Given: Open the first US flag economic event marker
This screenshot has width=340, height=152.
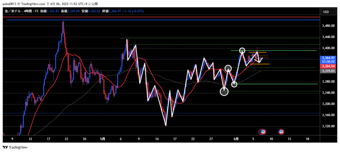Looking at the screenshot, I should (x=263, y=132).
